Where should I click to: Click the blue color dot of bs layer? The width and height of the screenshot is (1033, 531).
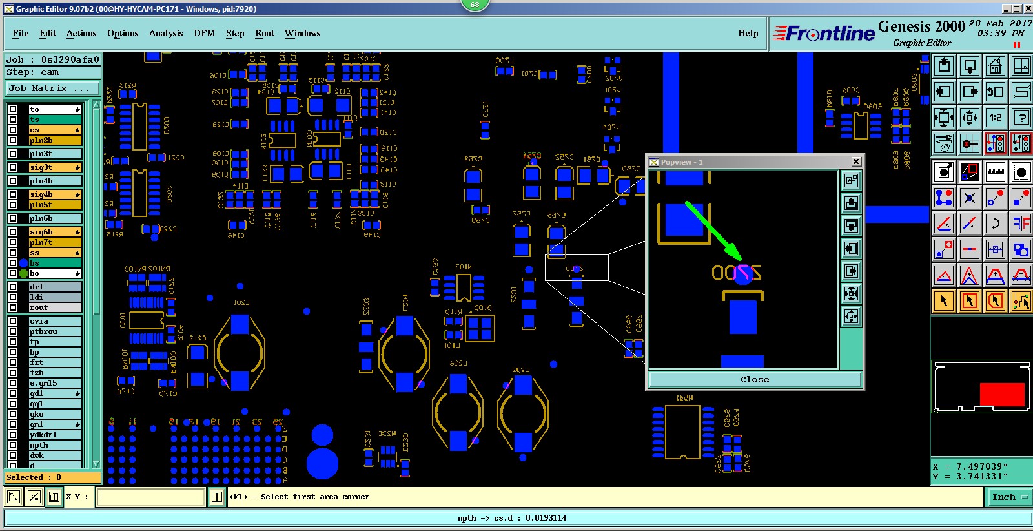tap(24, 263)
